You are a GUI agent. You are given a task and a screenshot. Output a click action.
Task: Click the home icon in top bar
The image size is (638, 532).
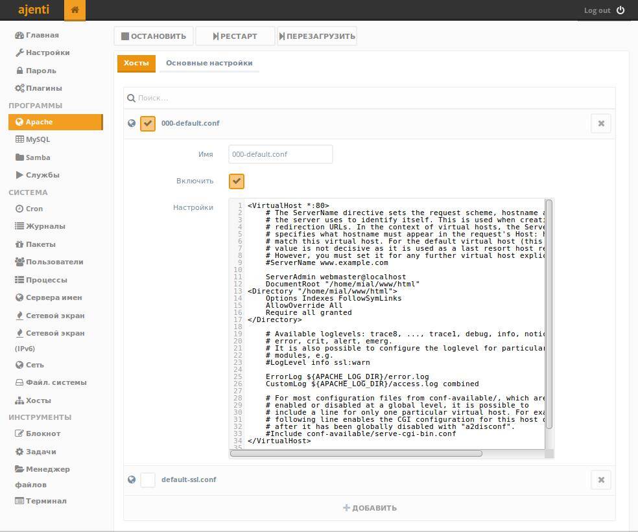click(75, 10)
